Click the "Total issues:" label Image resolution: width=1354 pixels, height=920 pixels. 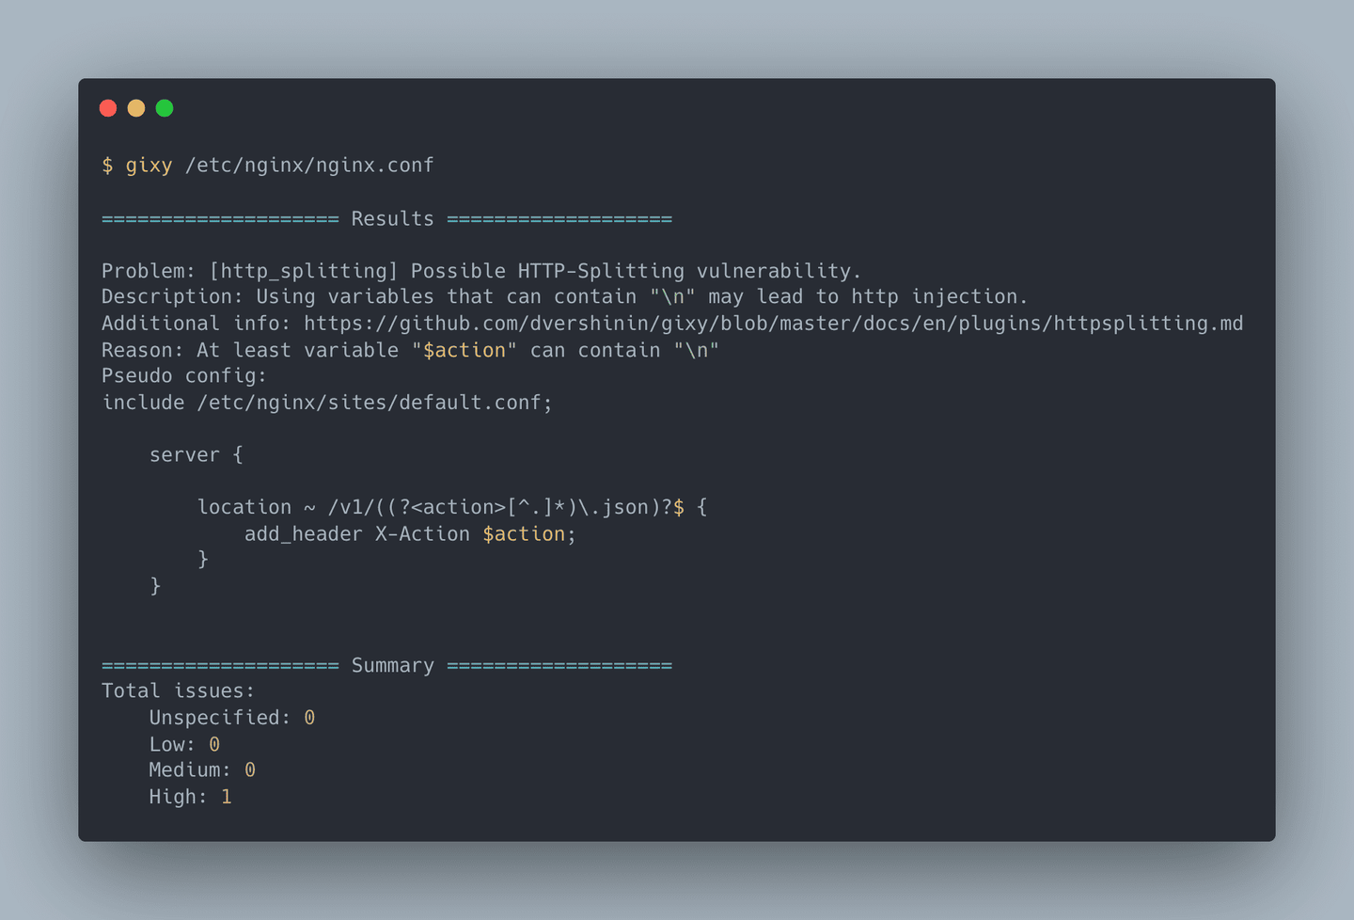pos(179,691)
